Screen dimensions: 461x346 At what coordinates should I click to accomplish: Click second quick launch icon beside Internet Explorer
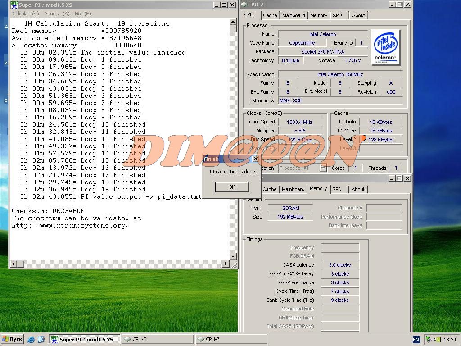pyautogui.click(x=41, y=340)
